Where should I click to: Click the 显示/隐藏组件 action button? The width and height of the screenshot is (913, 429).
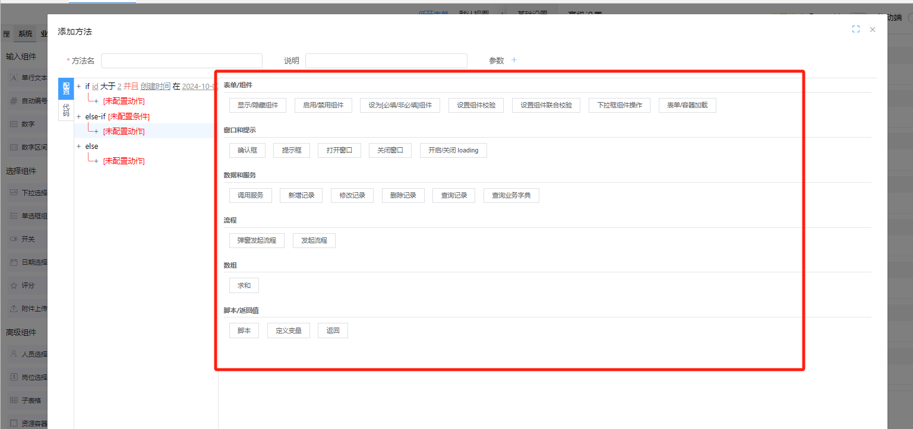point(258,105)
